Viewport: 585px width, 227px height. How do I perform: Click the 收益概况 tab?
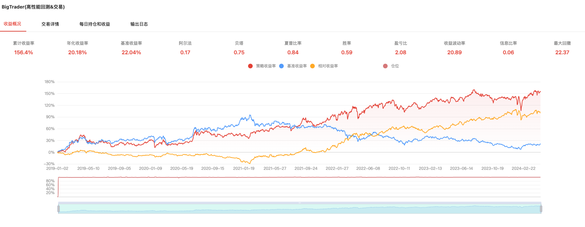tap(12, 24)
